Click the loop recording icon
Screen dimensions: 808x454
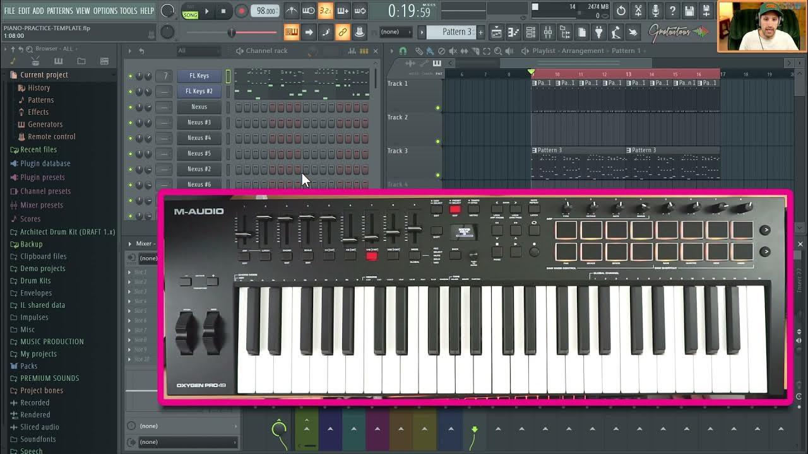(x=359, y=11)
